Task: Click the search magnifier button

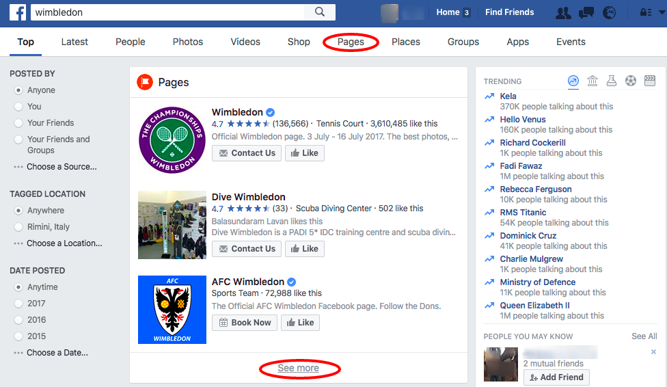Action: (320, 12)
